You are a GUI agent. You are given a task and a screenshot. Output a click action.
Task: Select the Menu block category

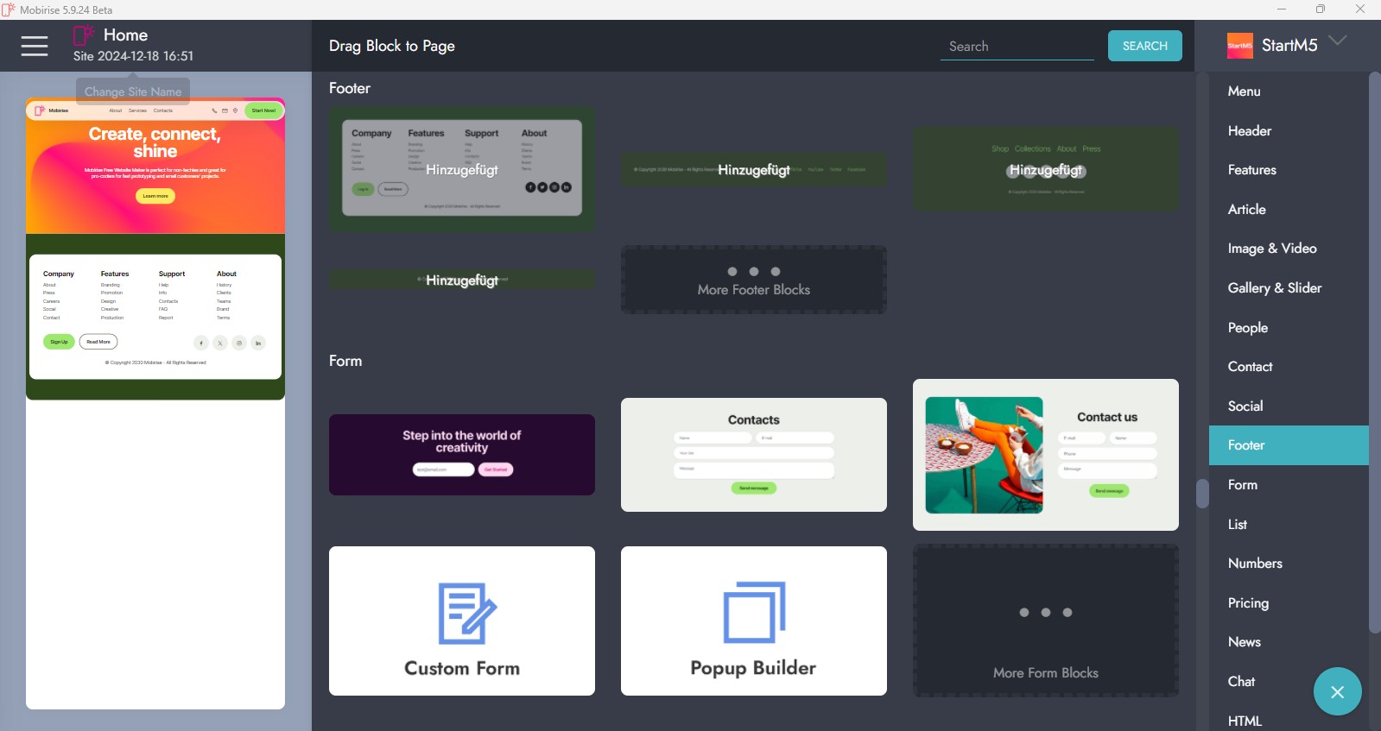tap(1245, 91)
